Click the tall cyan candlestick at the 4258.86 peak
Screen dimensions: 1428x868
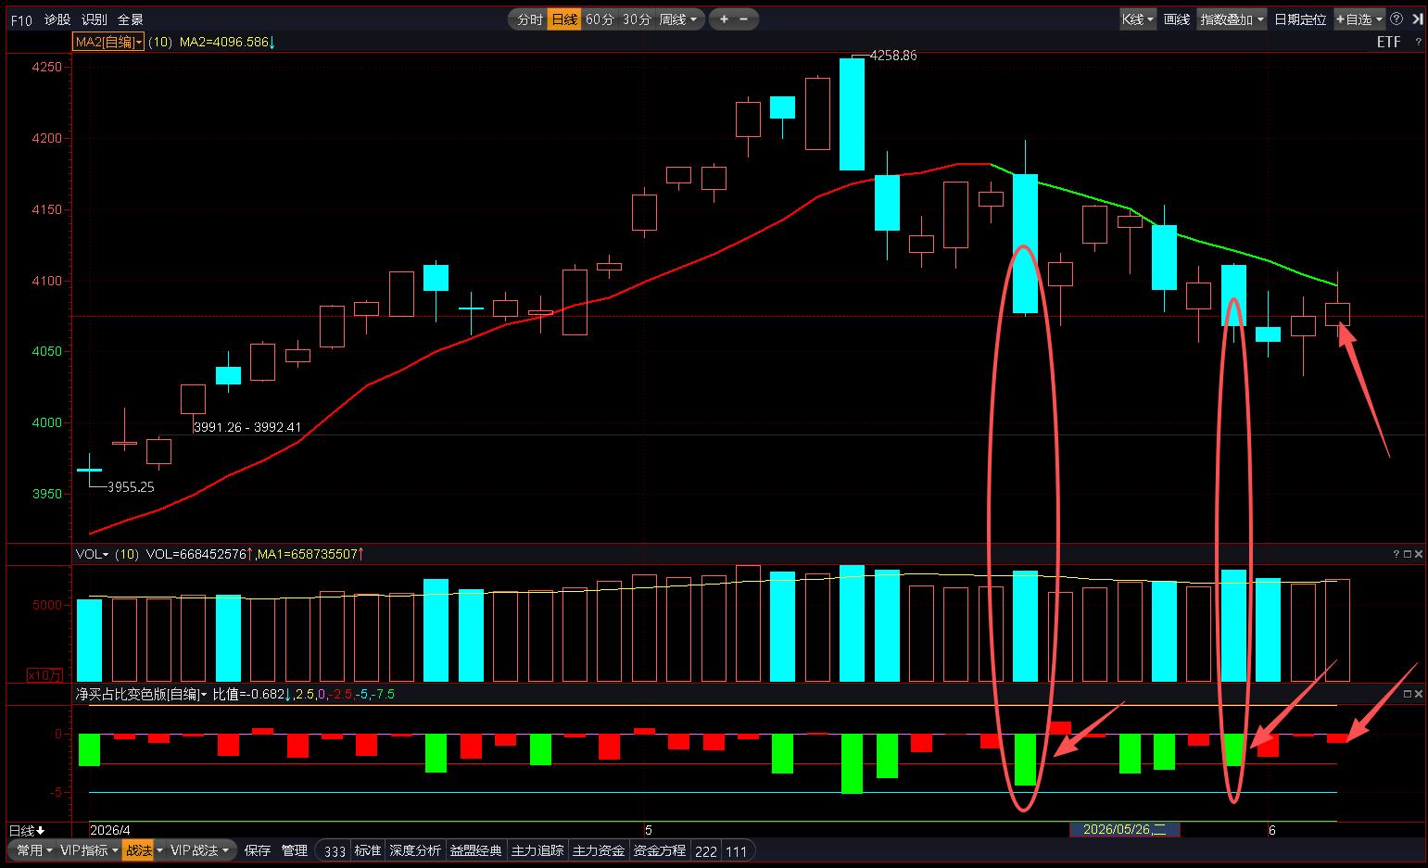852,114
